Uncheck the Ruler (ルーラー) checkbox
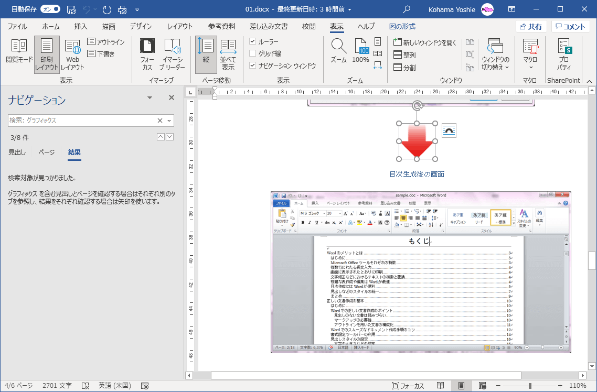 (x=252, y=41)
